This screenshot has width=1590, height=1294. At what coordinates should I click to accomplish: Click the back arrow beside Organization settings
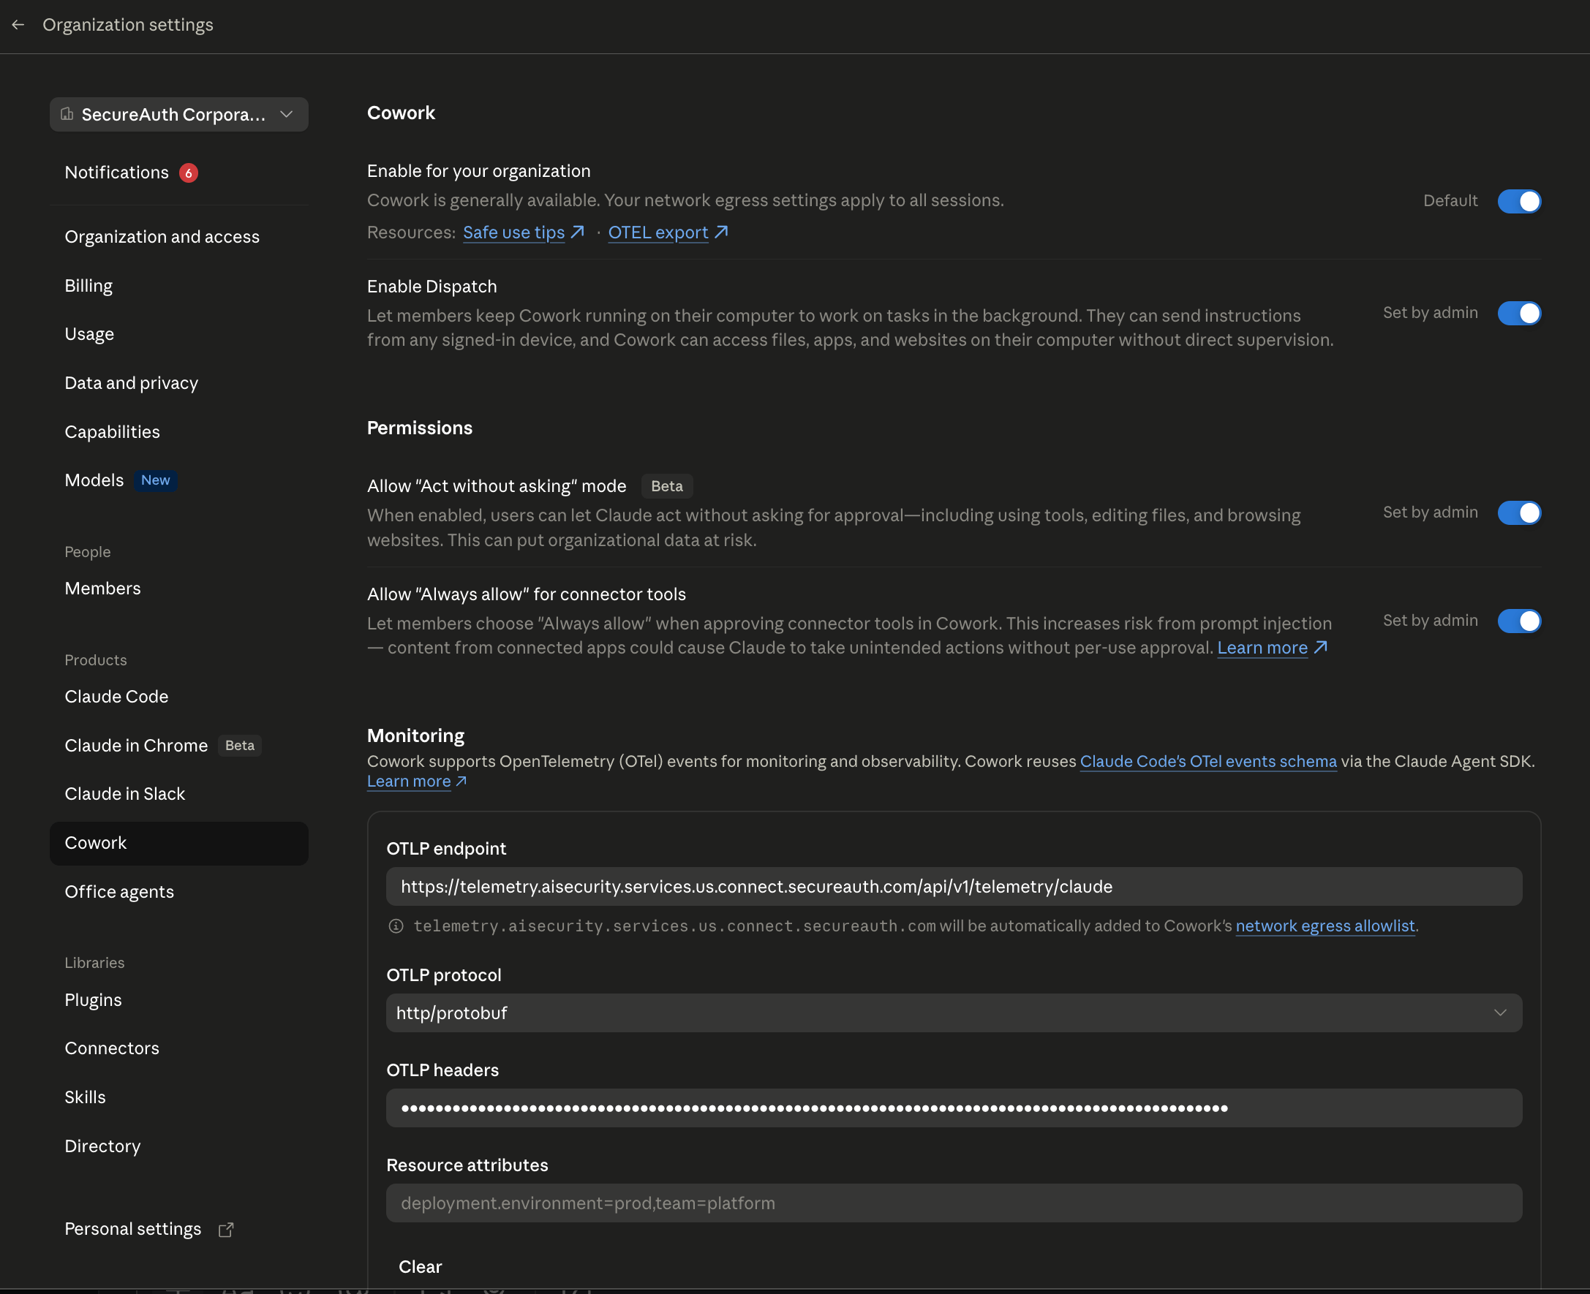(x=18, y=25)
